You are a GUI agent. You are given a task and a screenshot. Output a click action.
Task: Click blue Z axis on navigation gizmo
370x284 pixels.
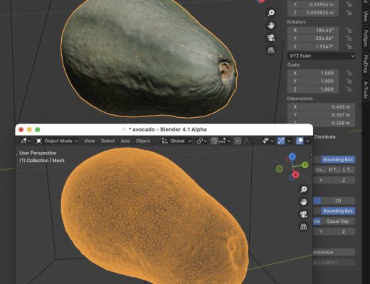292,157
